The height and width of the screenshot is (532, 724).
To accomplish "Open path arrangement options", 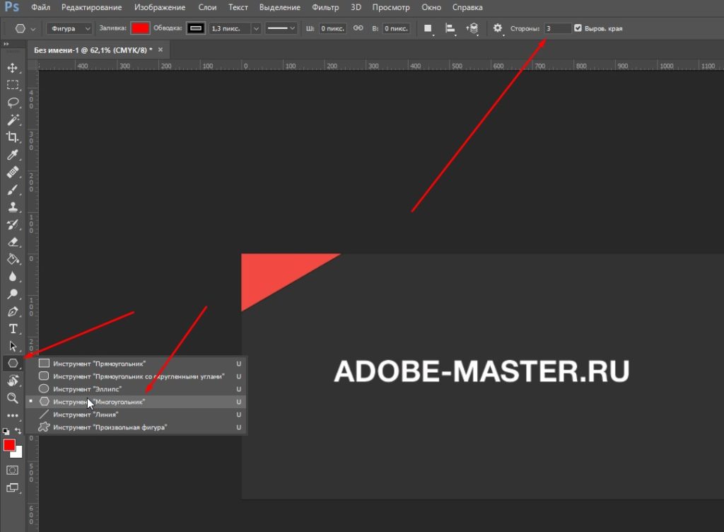I will coord(472,28).
